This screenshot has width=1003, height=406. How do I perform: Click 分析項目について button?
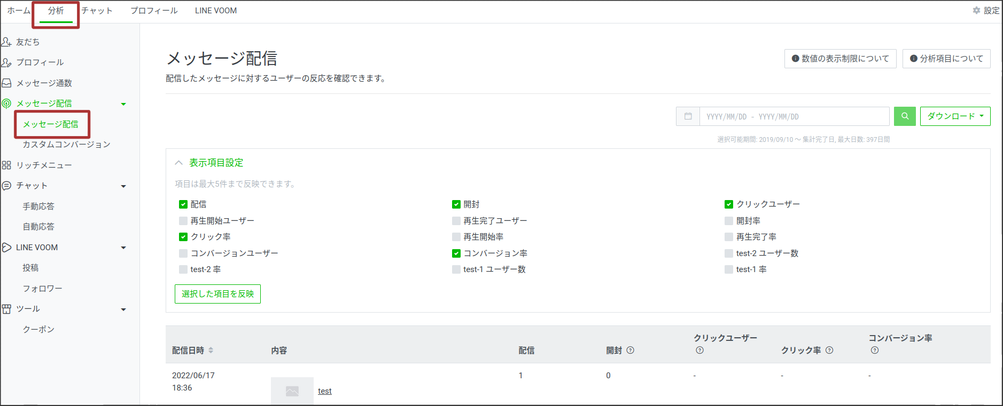click(946, 59)
